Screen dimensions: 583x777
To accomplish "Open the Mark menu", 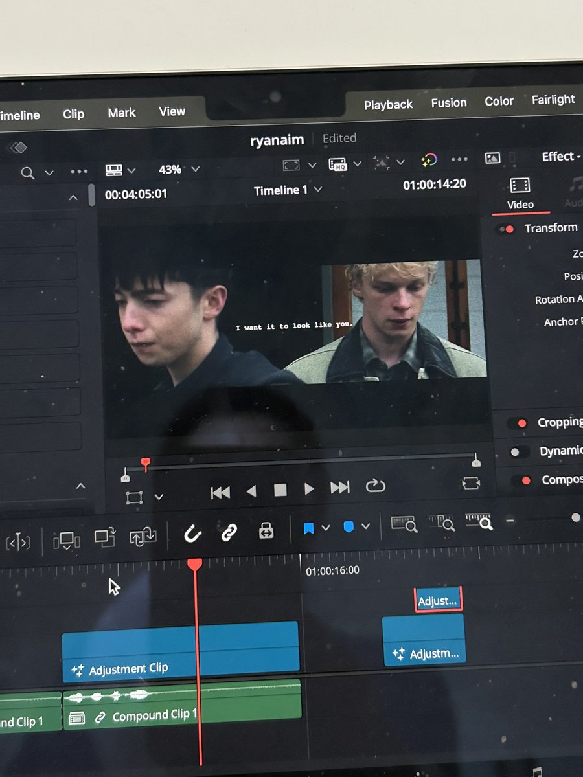I will (x=122, y=113).
